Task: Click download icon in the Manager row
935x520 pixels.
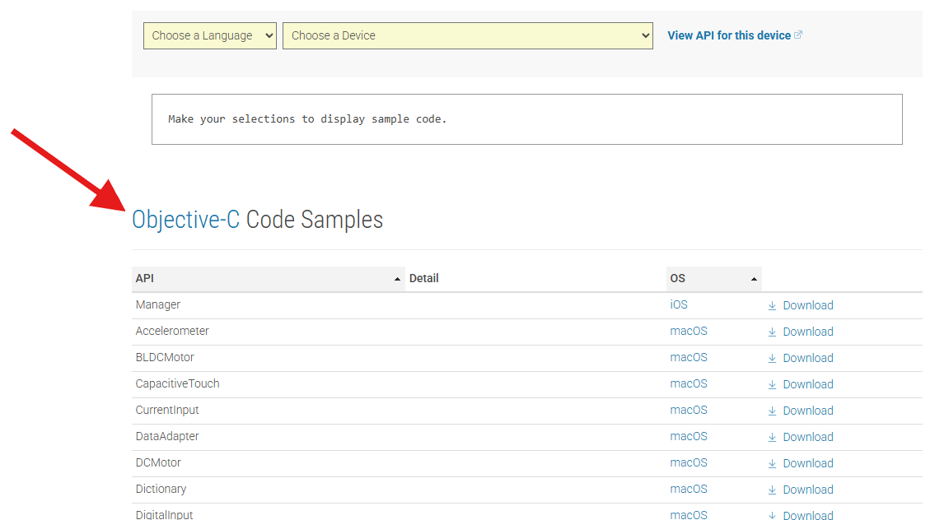Action: pyautogui.click(x=772, y=305)
